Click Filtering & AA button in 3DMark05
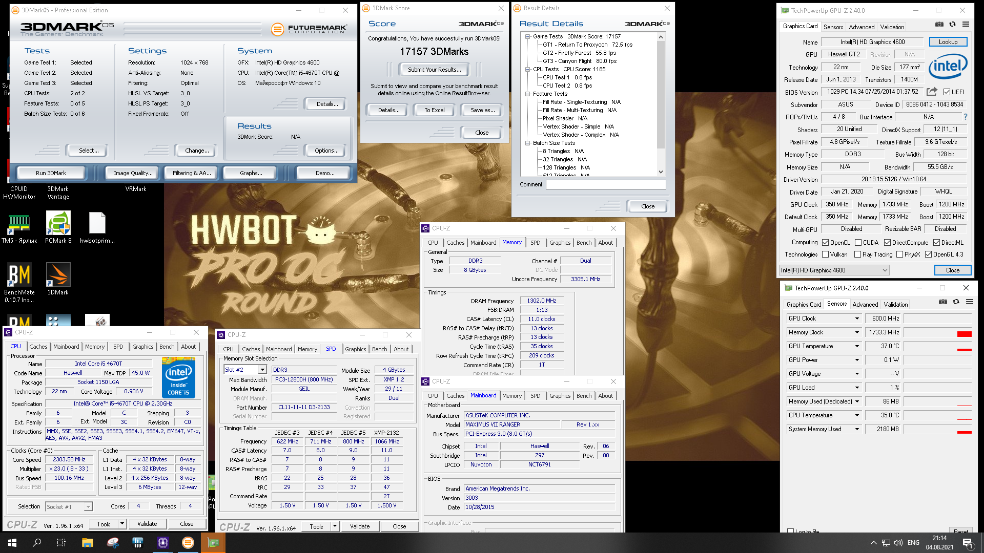984x553 pixels. point(192,173)
